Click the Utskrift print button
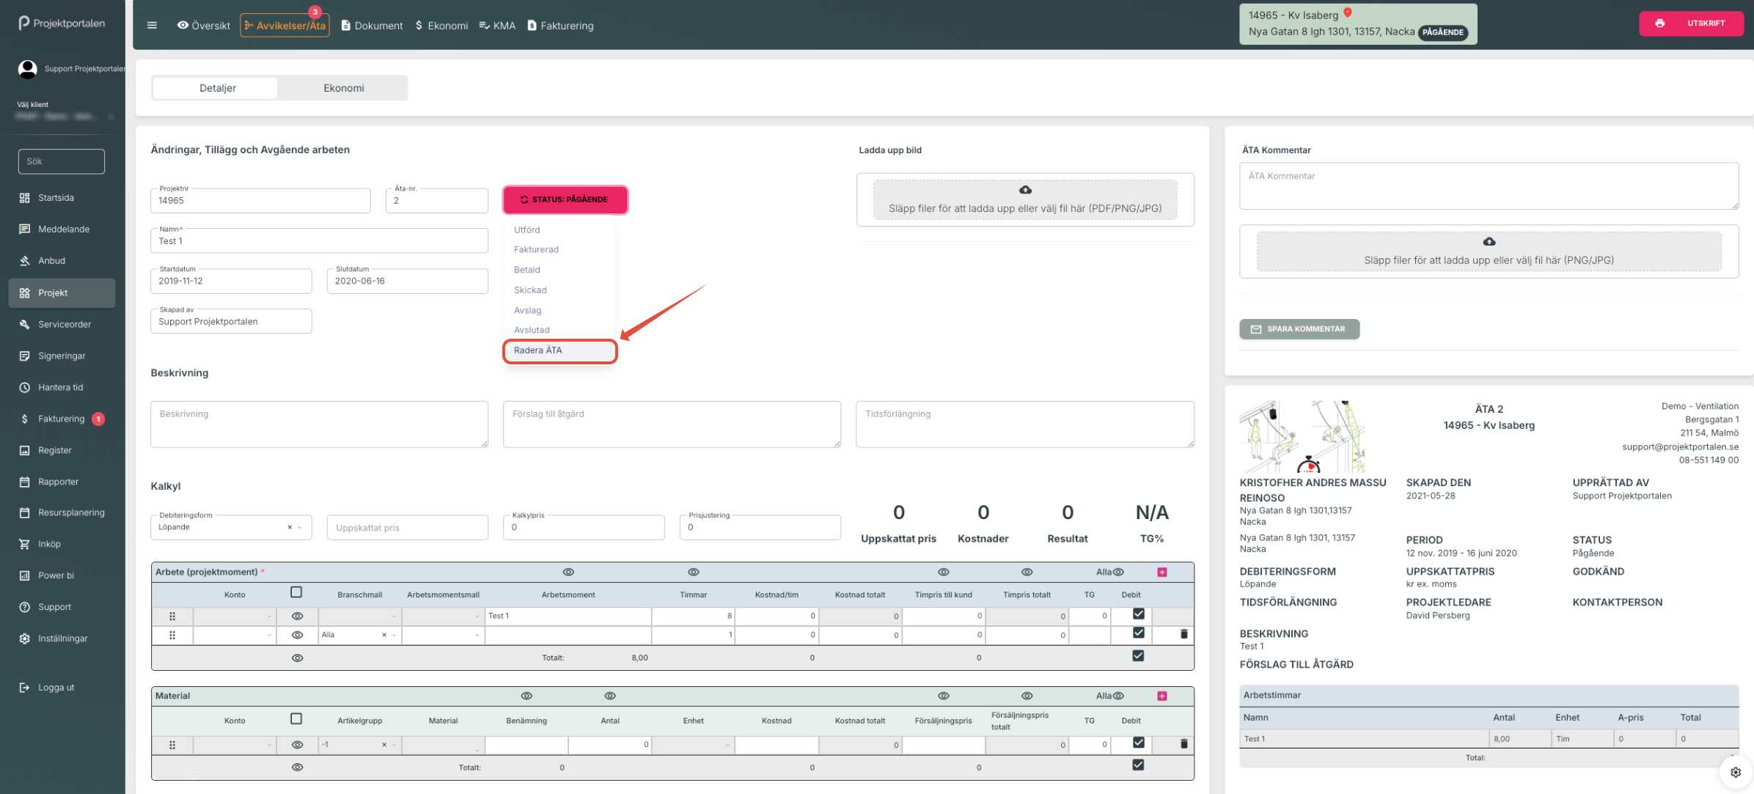 (x=1691, y=23)
